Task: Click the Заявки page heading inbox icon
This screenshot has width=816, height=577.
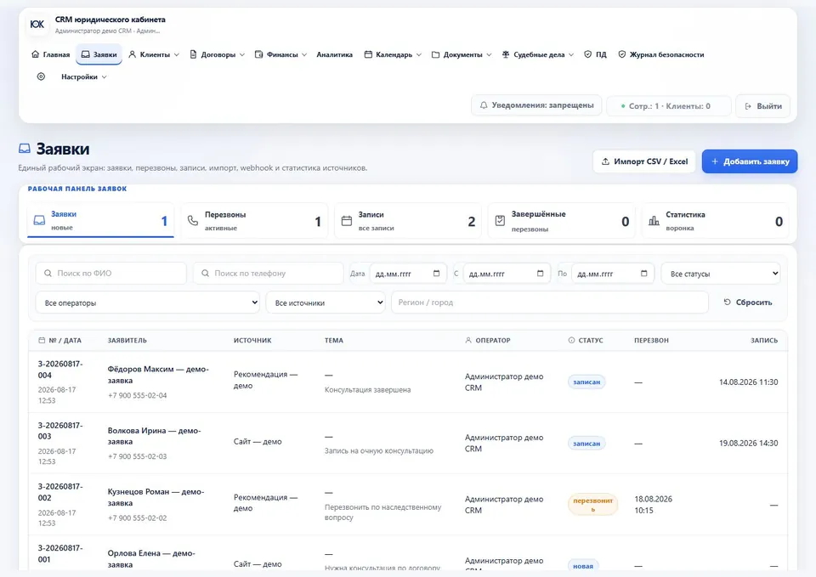Action: [25, 149]
